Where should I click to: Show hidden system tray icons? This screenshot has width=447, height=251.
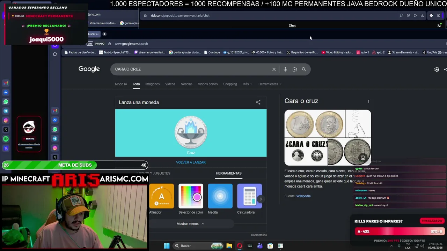coord(391,246)
